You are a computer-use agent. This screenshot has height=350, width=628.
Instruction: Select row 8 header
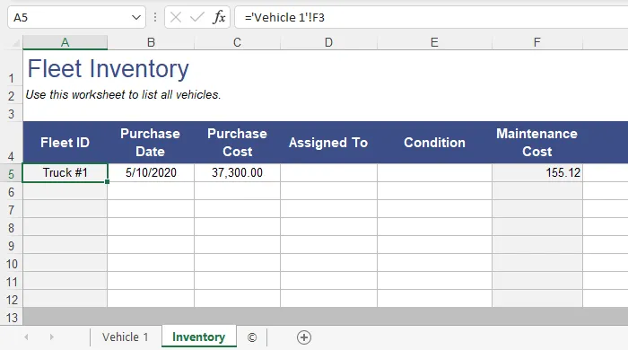pos(11,228)
